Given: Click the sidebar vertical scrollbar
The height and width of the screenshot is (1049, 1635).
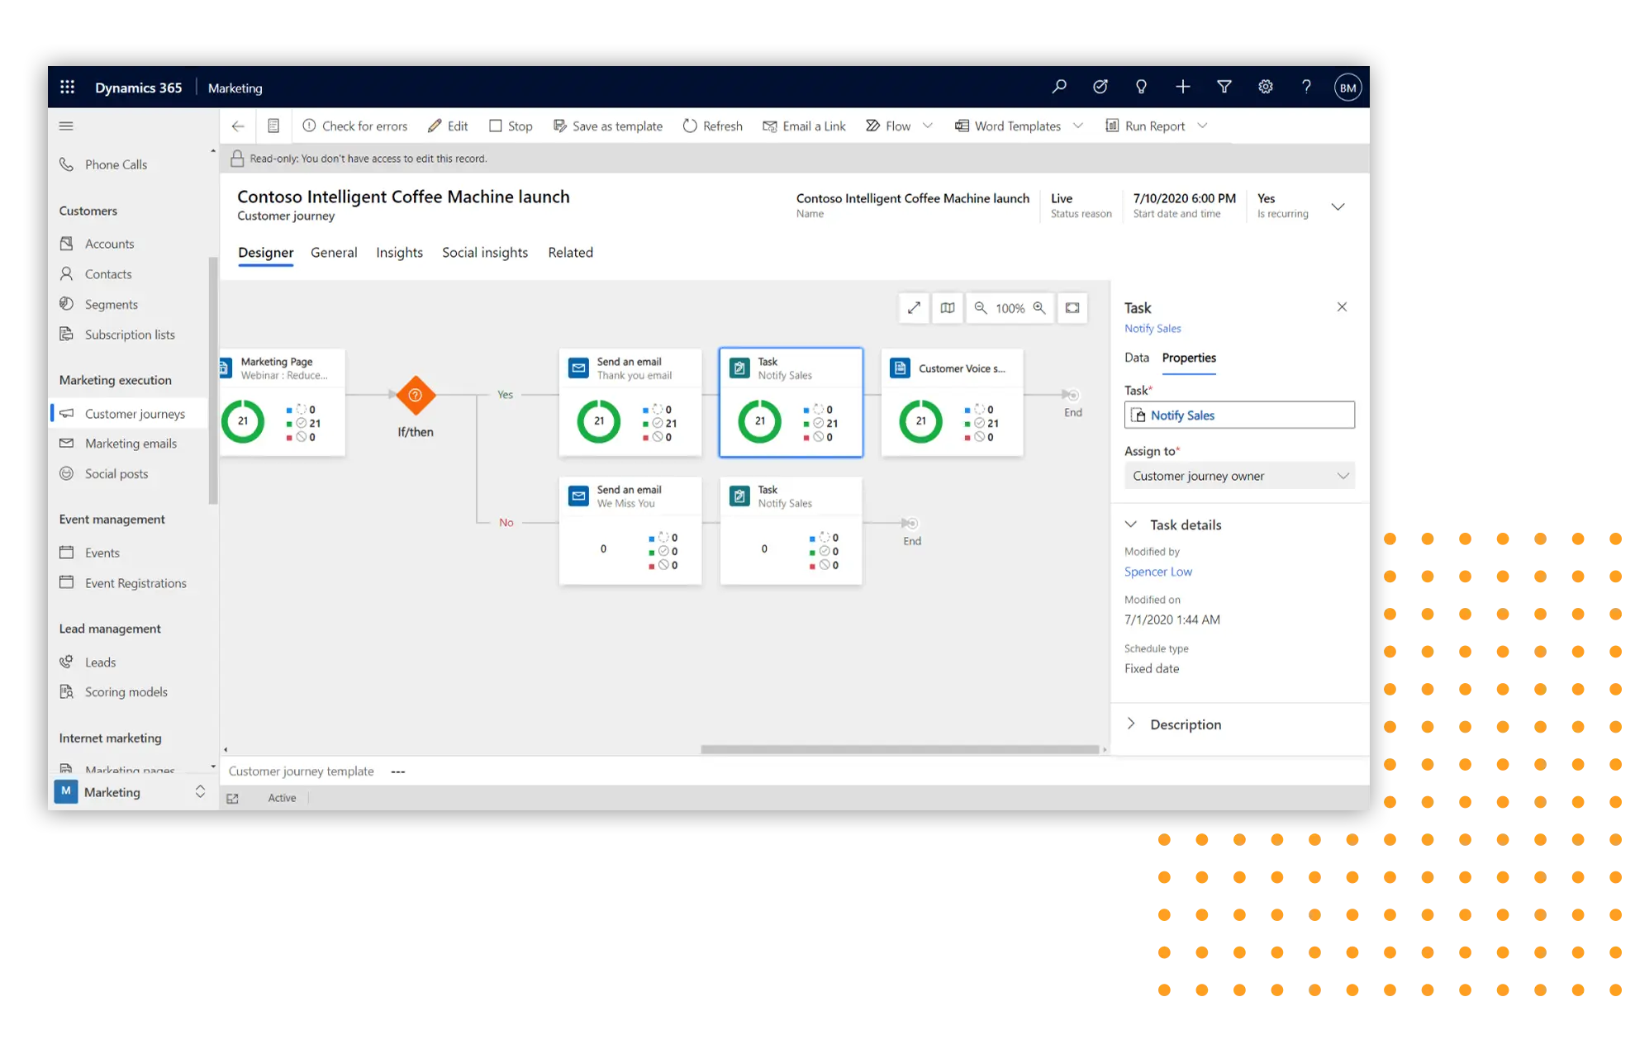Looking at the screenshot, I should [x=213, y=380].
